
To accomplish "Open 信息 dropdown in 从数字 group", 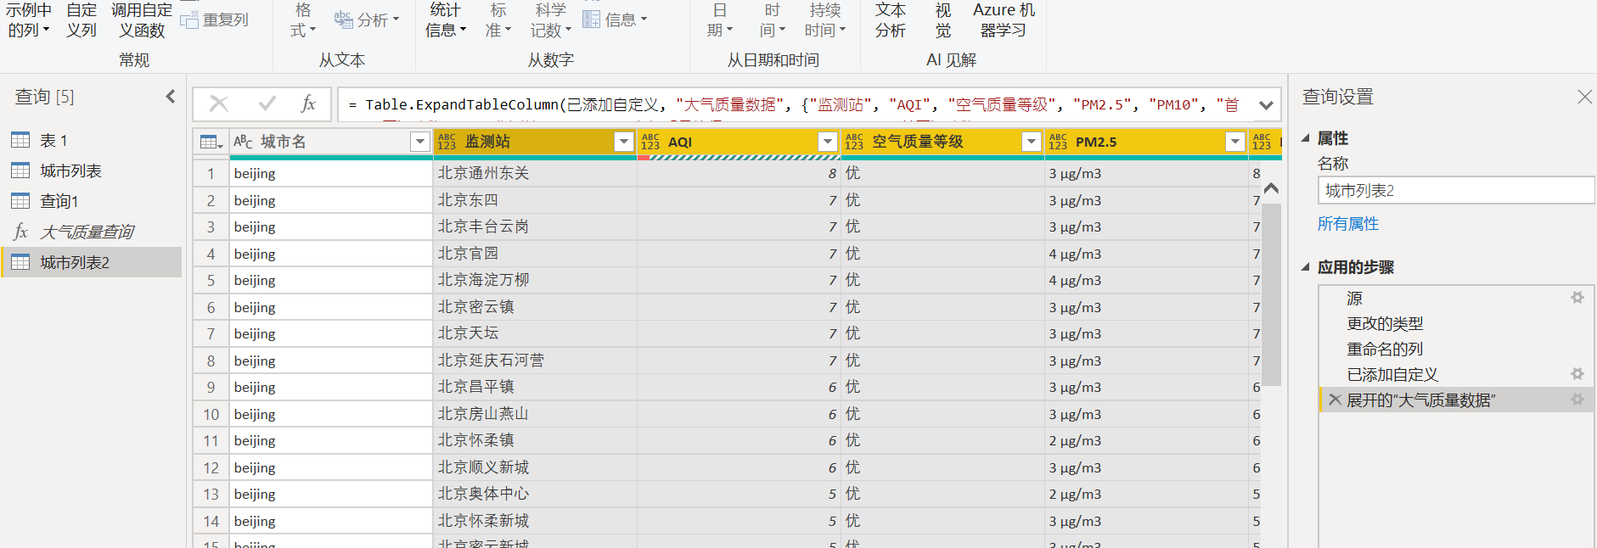I will tap(615, 19).
